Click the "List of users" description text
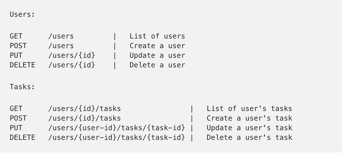This screenshot has width=343, height=154. pyautogui.click(x=157, y=36)
